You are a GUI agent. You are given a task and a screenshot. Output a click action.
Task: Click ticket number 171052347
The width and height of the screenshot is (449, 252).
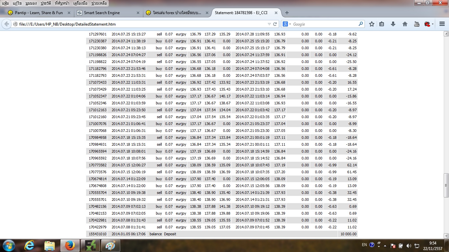tap(98, 96)
